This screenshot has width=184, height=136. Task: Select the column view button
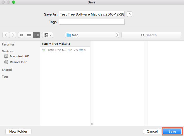(x=37, y=35)
